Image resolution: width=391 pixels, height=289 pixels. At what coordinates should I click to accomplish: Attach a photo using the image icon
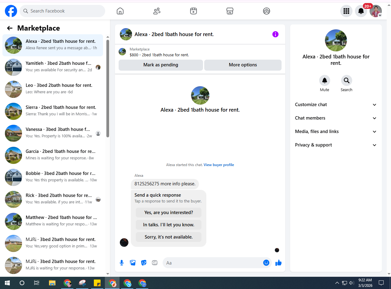[x=133, y=263]
